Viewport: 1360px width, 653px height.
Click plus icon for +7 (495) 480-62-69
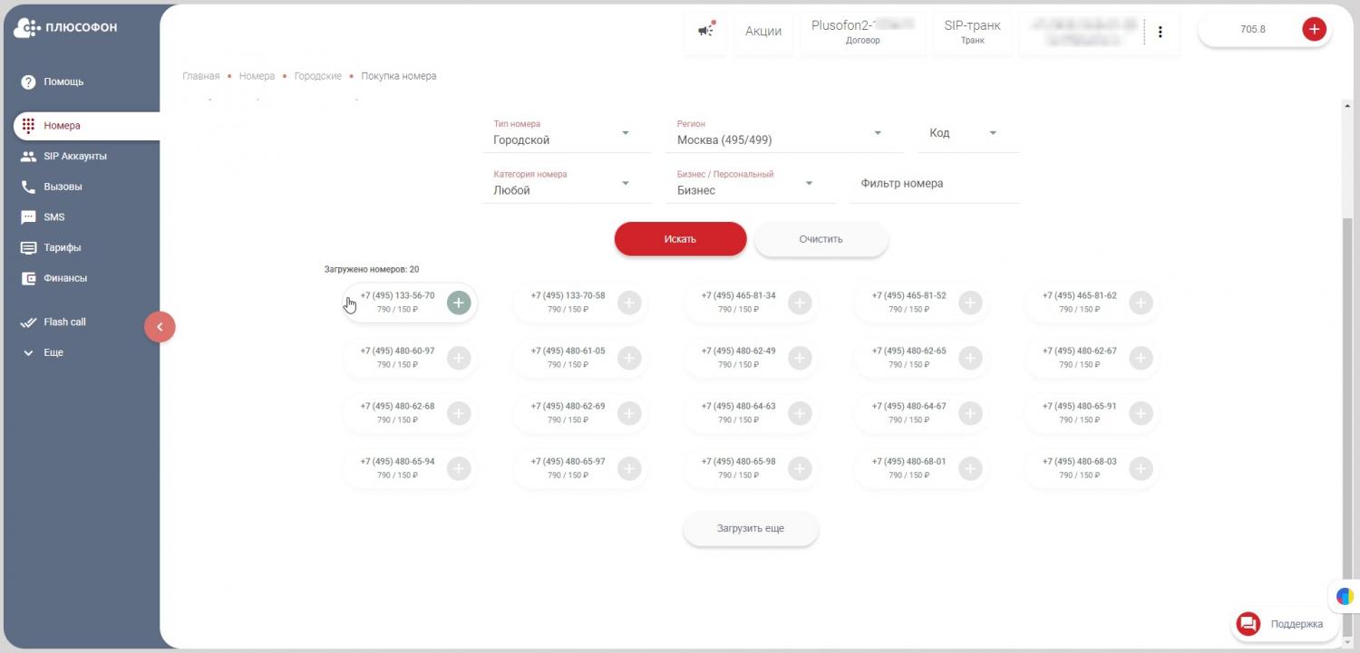click(x=629, y=413)
